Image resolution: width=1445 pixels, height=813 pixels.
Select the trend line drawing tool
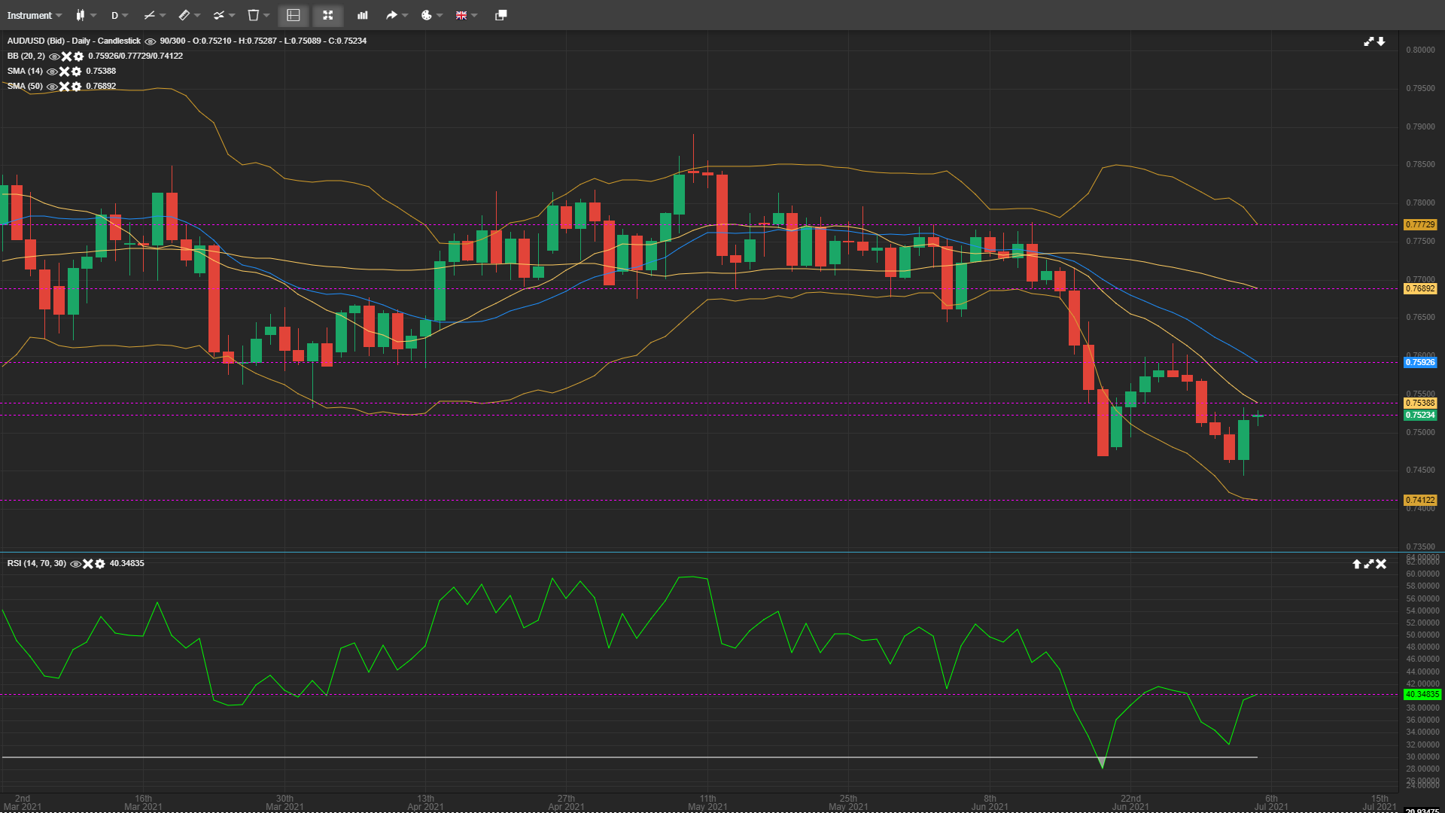149,15
